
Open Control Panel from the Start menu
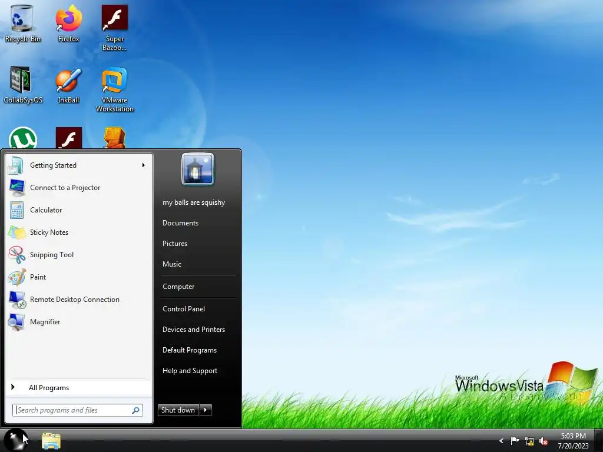click(x=184, y=309)
